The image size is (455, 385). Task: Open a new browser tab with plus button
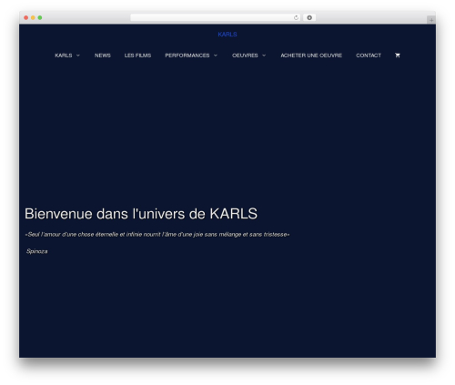(x=431, y=20)
